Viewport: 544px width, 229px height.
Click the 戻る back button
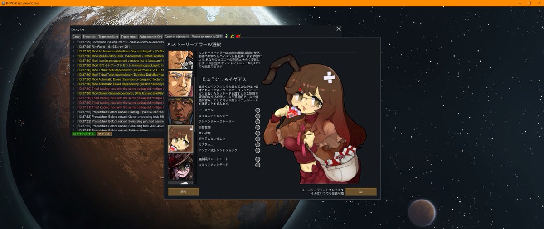click(x=184, y=191)
